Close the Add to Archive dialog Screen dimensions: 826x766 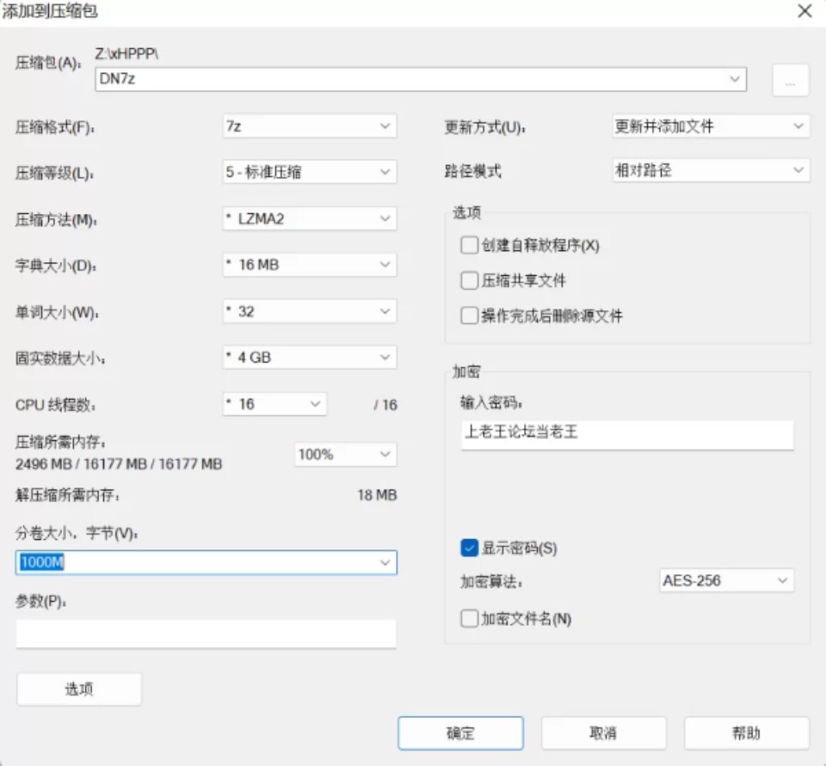[x=804, y=11]
